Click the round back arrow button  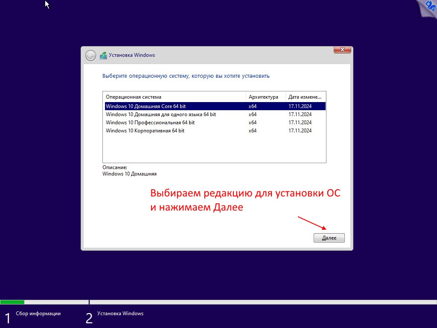click(x=90, y=56)
